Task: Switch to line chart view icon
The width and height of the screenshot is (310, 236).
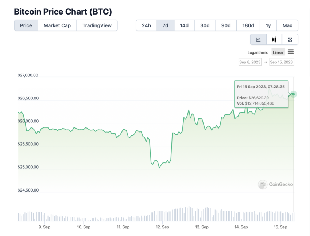Action: 258,39
